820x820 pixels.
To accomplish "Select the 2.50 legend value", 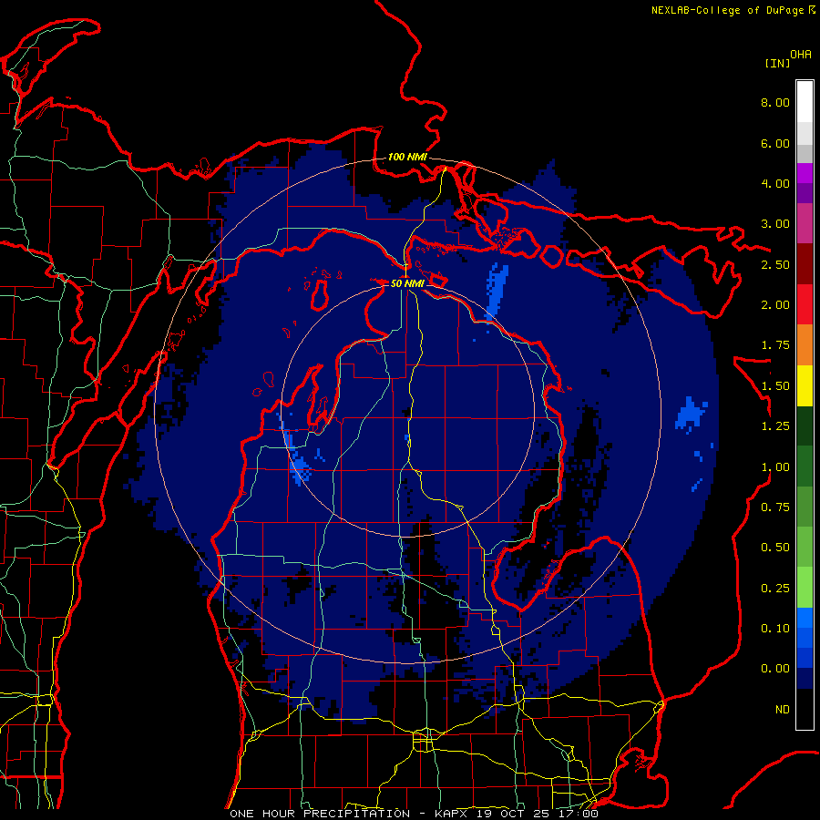I will coord(775,264).
